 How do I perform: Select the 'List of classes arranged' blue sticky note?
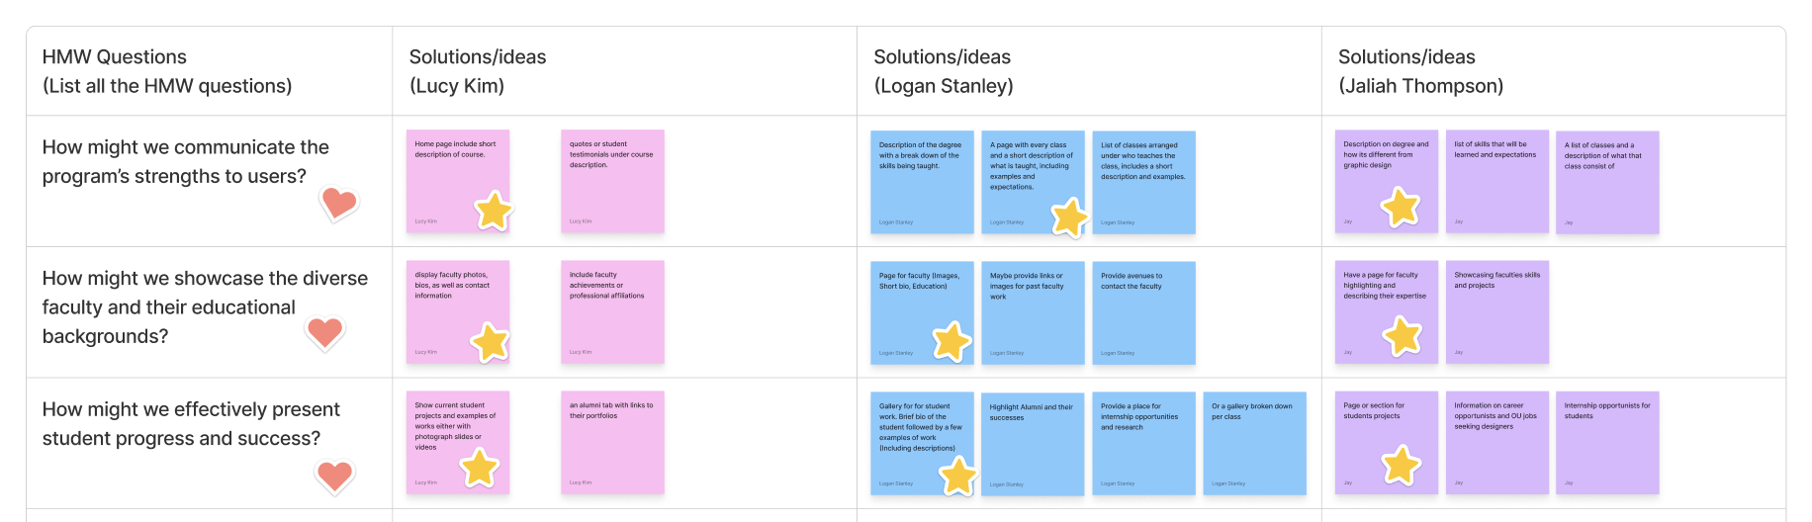1143,183
